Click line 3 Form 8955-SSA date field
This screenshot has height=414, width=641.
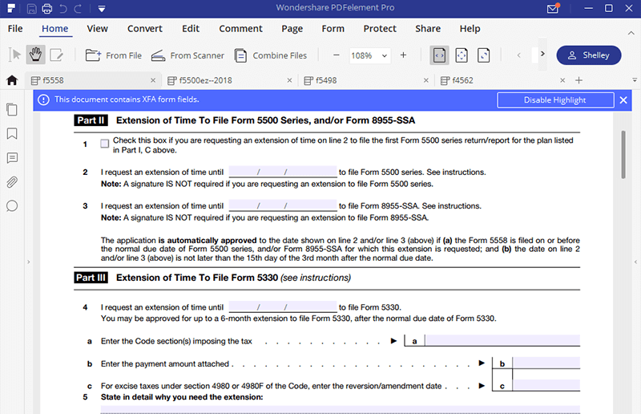point(283,205)
